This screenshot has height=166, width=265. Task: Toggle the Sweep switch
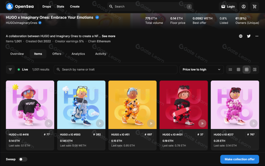[23, 159]
